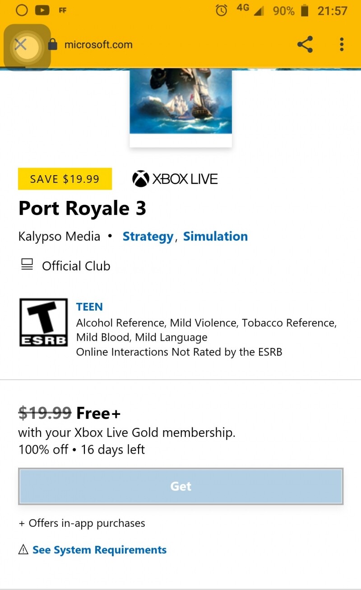This screenshot has height=590, width=361.
Task: Open the three-dot overflow menu
Action: pyautogui.click(x=342, y=45)
